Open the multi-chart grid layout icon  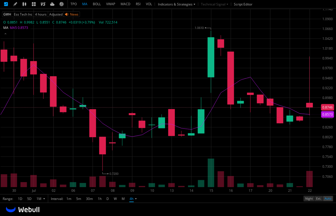tap(34, 4)
